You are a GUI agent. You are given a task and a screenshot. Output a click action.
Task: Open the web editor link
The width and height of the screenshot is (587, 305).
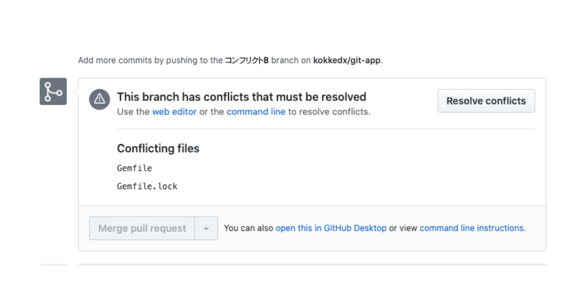[x=174, y=112]
